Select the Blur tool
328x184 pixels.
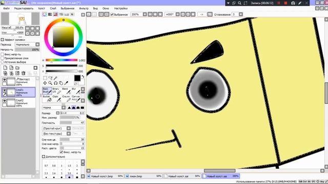point(76,91)
